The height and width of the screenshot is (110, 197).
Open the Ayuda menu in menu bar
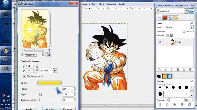(122, 4)
